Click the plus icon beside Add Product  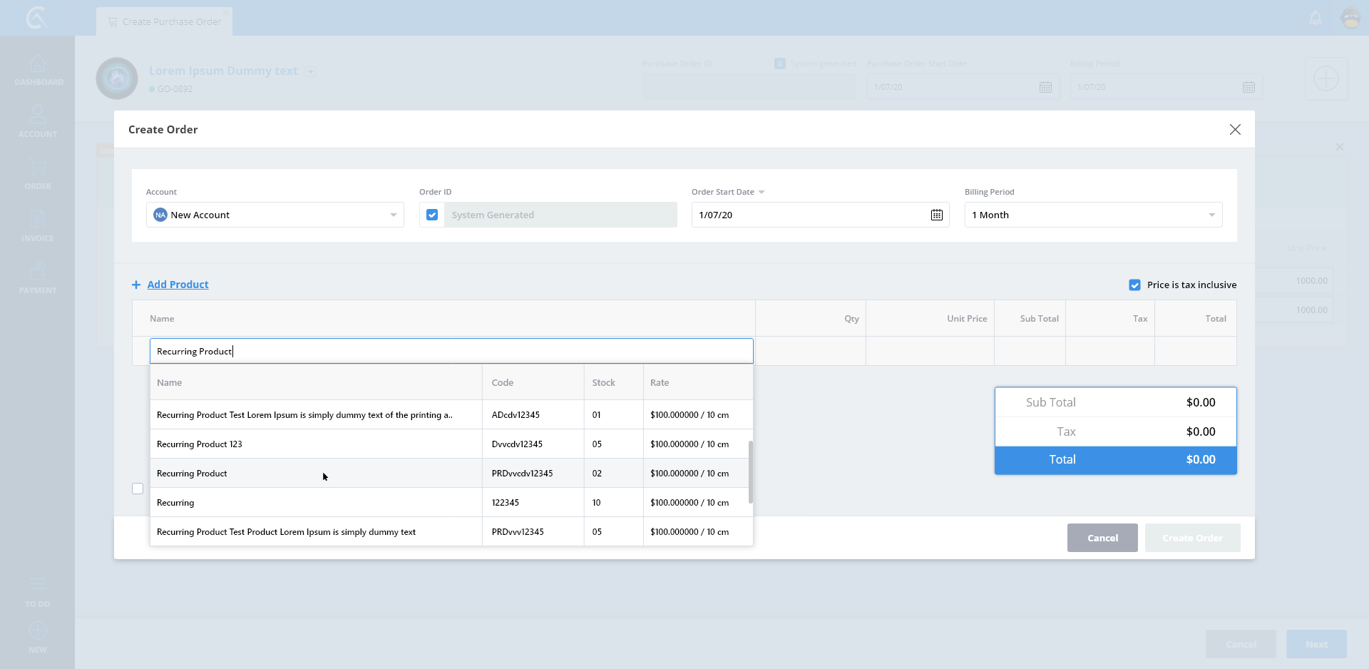(x=136, y=285)
